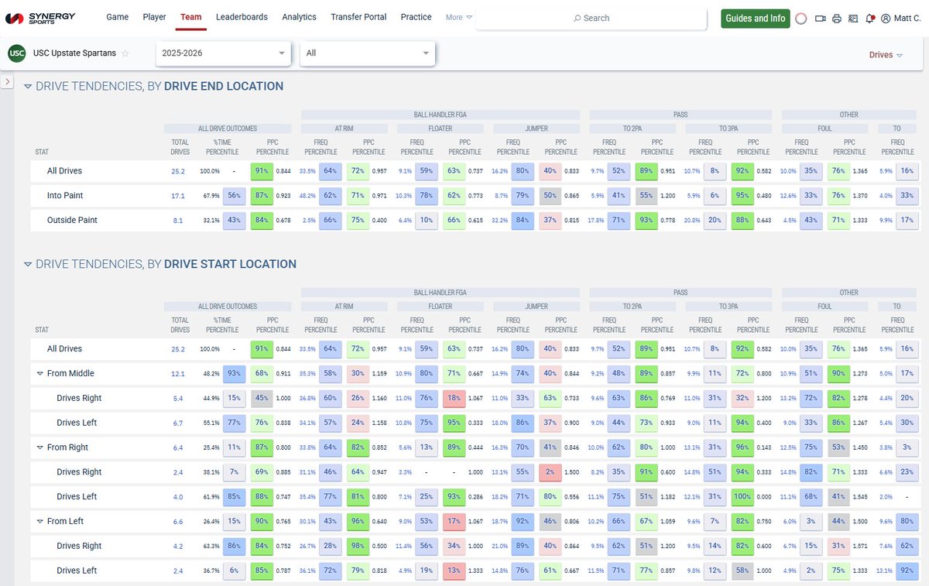
Task: Click the 100% To 3PA cell, From Right Drives Left
Action: [x=743, y=497]
